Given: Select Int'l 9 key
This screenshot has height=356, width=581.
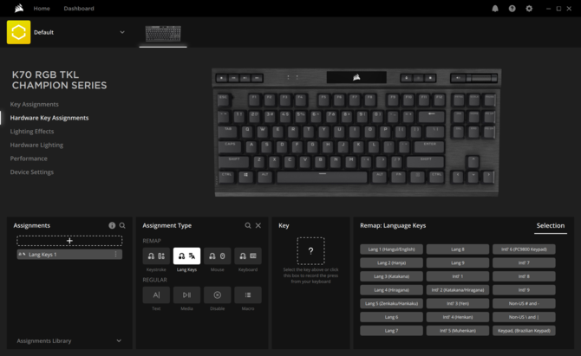Looking at the screenshot, I should [524, 290].
